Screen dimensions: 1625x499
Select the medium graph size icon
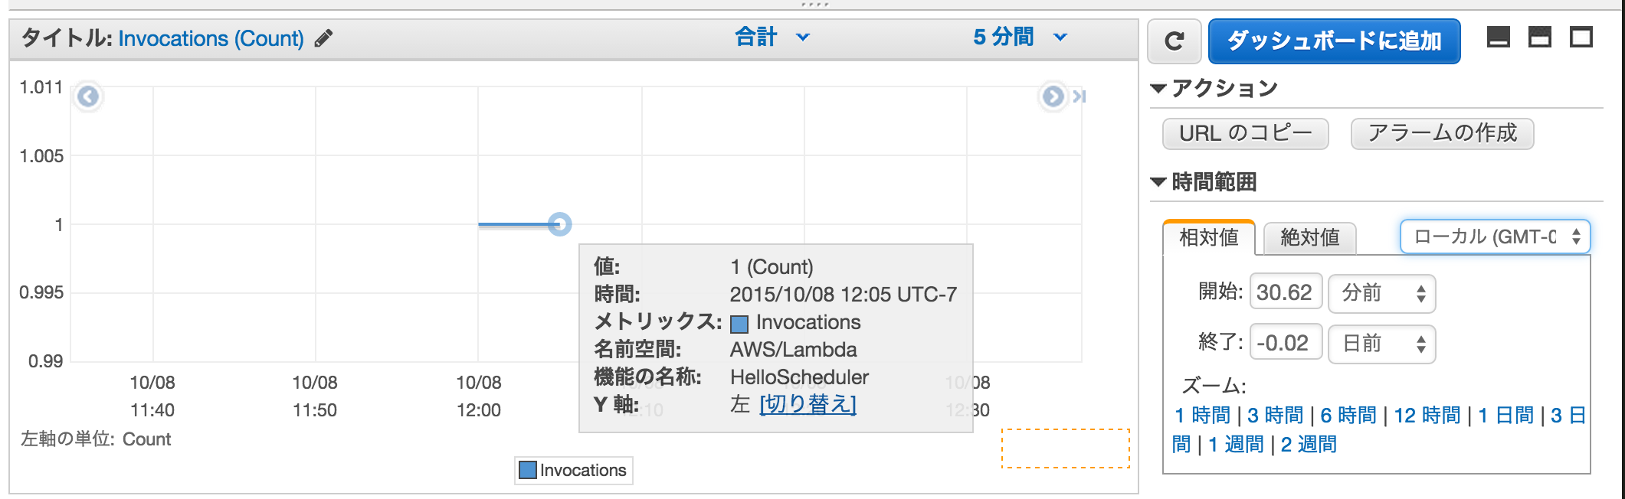coord(1538,37)
